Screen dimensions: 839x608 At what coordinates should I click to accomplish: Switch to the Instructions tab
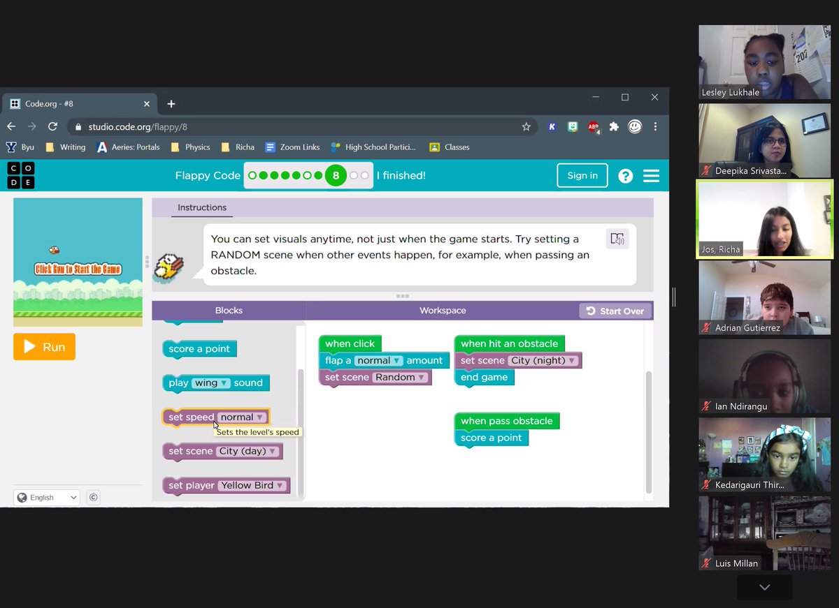pyautogui.click(x=201, y=207)
